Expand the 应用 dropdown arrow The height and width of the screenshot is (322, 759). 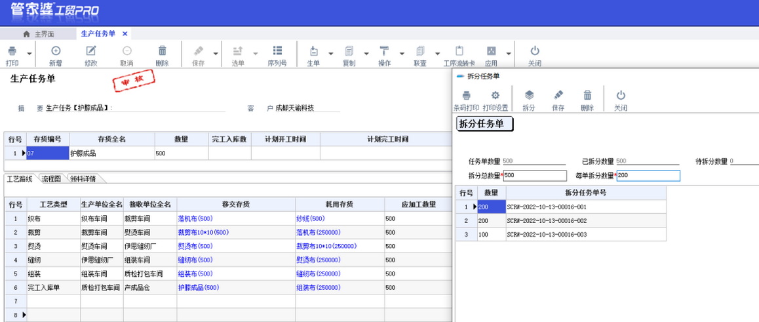coord(509,54)
